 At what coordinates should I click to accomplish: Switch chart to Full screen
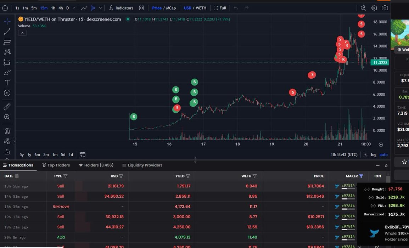click(220, 8)
